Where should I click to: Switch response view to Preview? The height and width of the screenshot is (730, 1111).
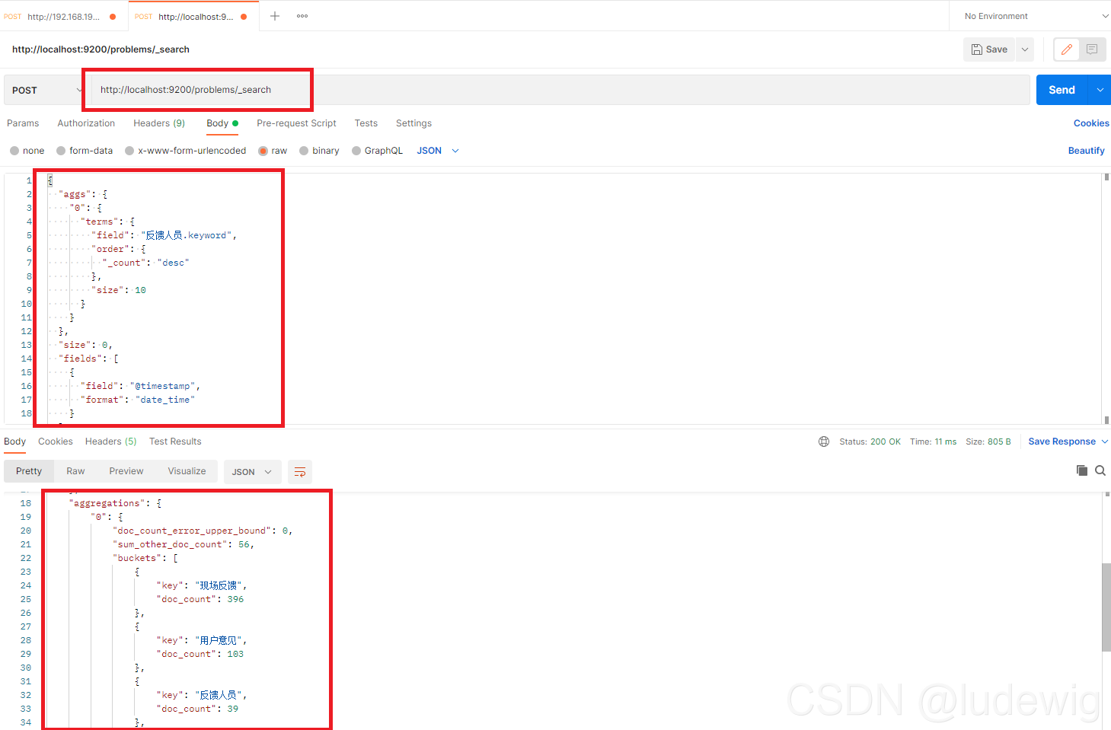126,471
